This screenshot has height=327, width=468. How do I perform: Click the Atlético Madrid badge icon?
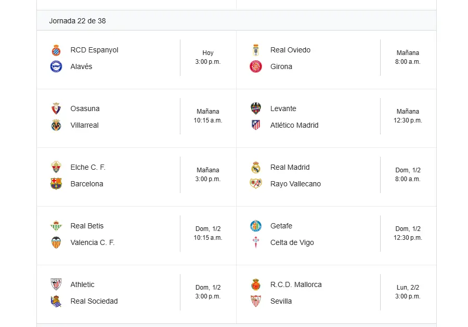[256, 125]
